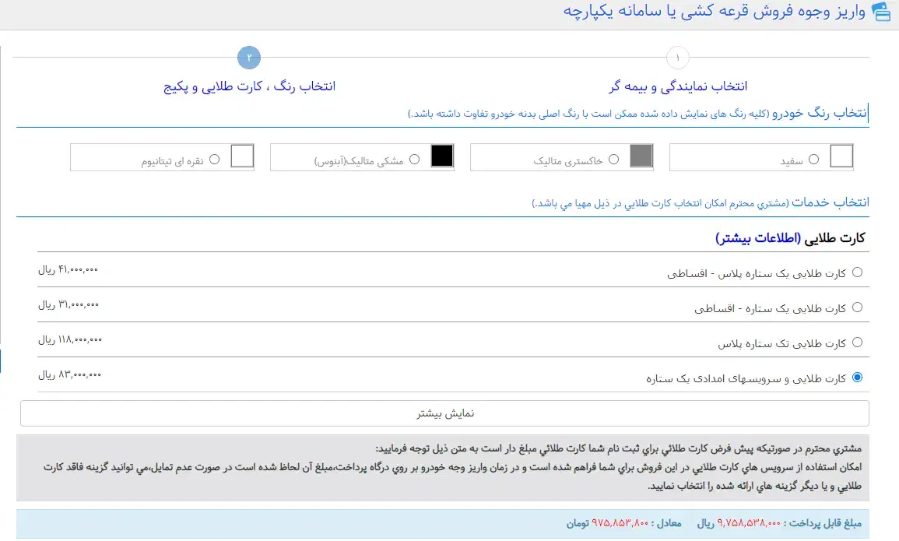Image resolution: width=899 pixels, height=541 pixels.
Task: Click the ۴۱,۰۰۰,۰۰۰ ریال price label
Action: click(x=68, y=270)
